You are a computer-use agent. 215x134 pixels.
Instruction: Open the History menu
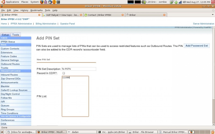coord(24,10)
